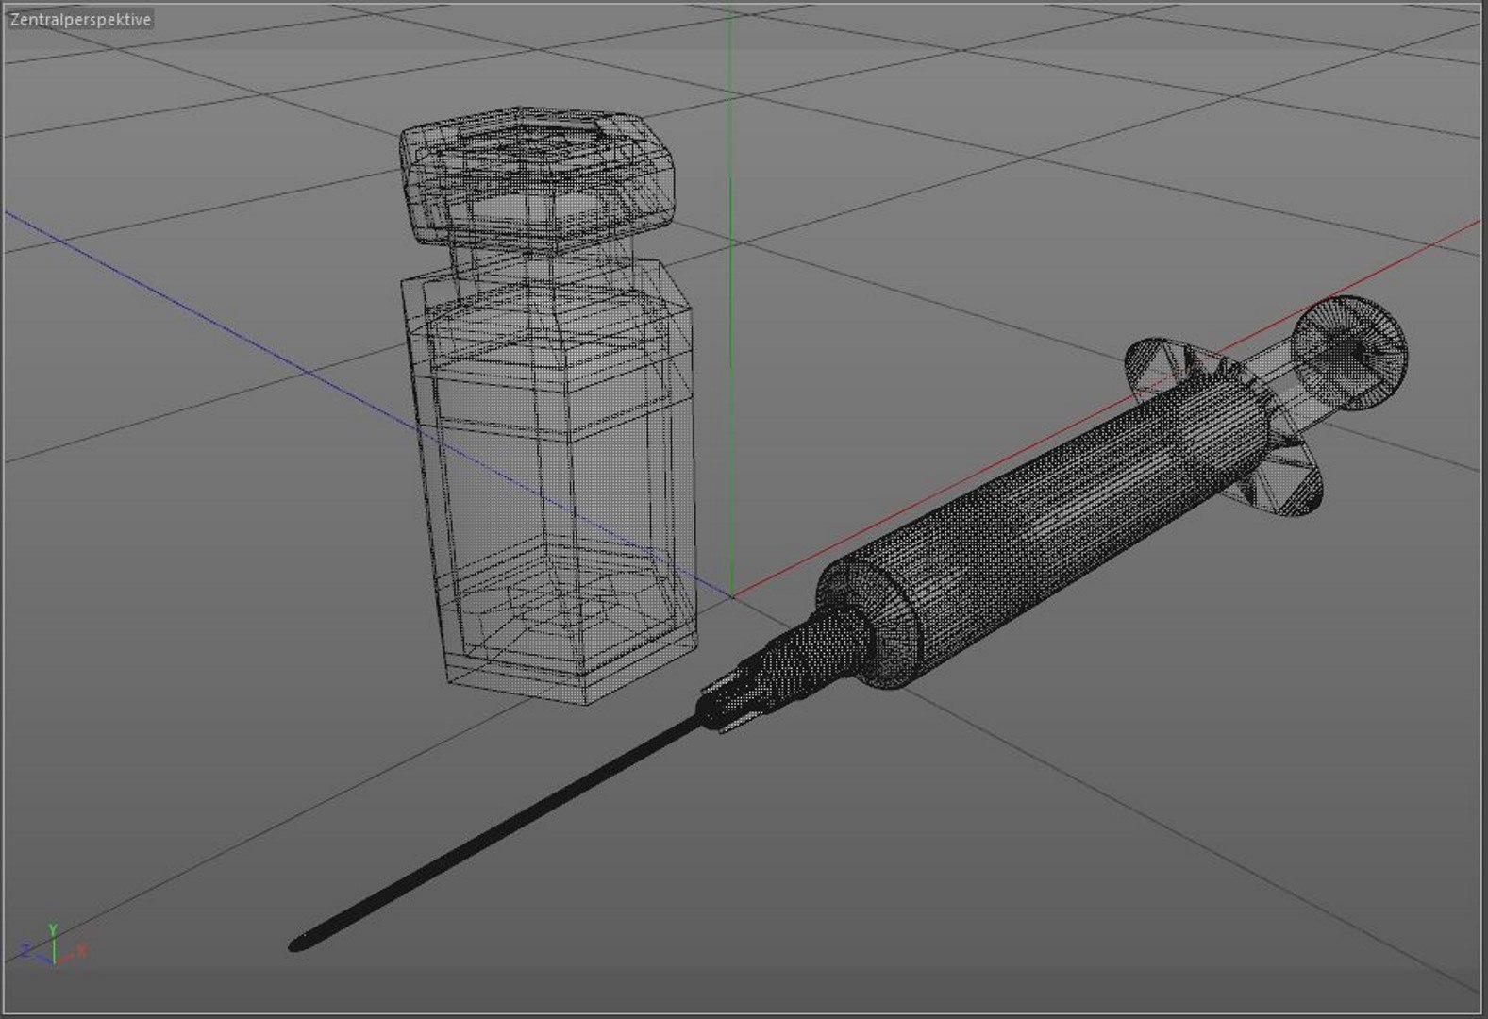The height and width of the screenshot is (1019, 1488).
Task: Click the "Zentralperspektive" viewport label
Action: click(x=80, y=20)
